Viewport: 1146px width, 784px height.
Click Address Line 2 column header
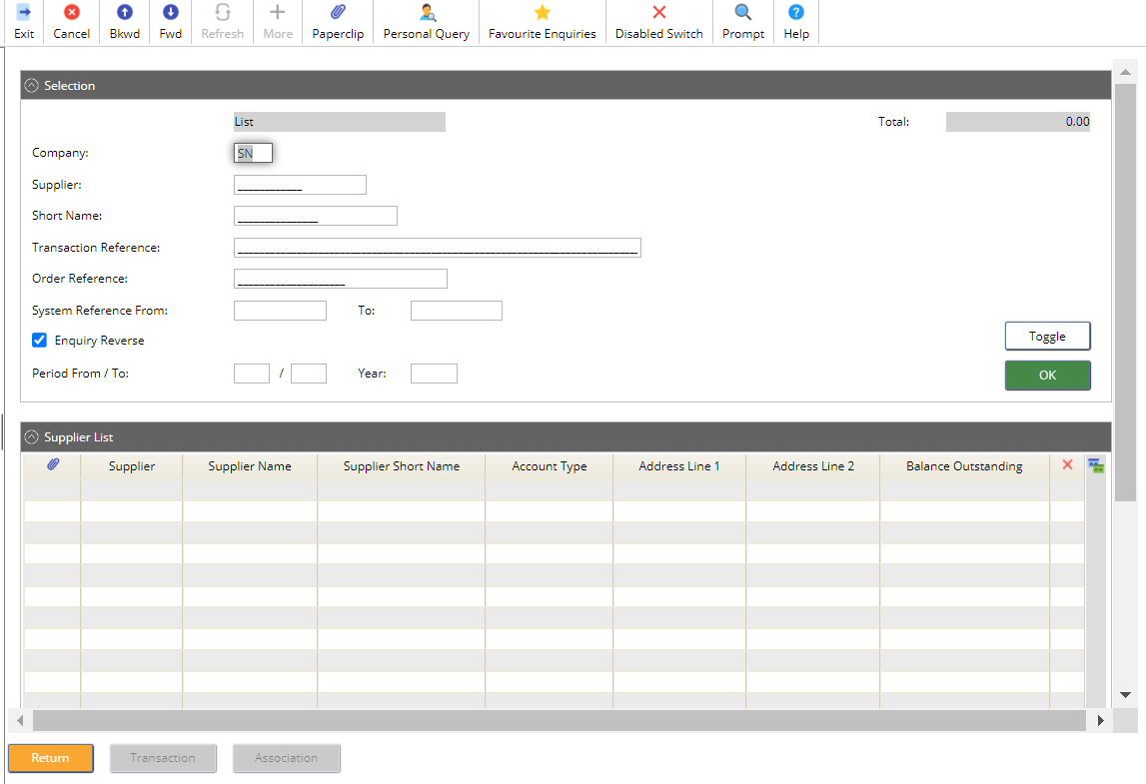(x=812, y=466)
